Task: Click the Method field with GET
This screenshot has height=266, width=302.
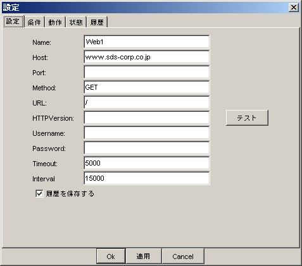Action: (x=147, y=87)
